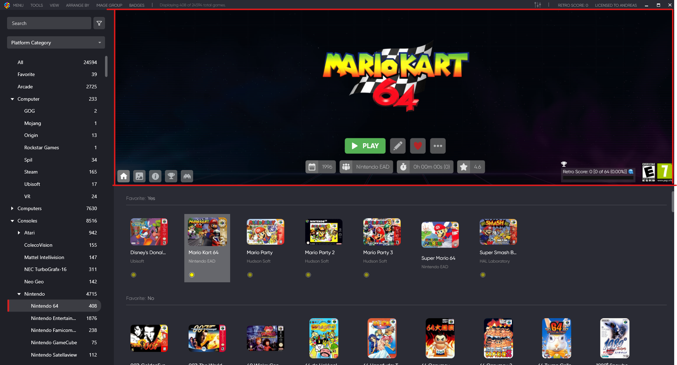Select Nintendo GameCube in sidebar
The image size is (677, 365).
click(x=54, y=342)
